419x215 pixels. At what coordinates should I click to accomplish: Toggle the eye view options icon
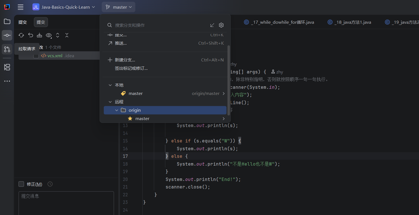pyautogui.click(x=49, y=35)
